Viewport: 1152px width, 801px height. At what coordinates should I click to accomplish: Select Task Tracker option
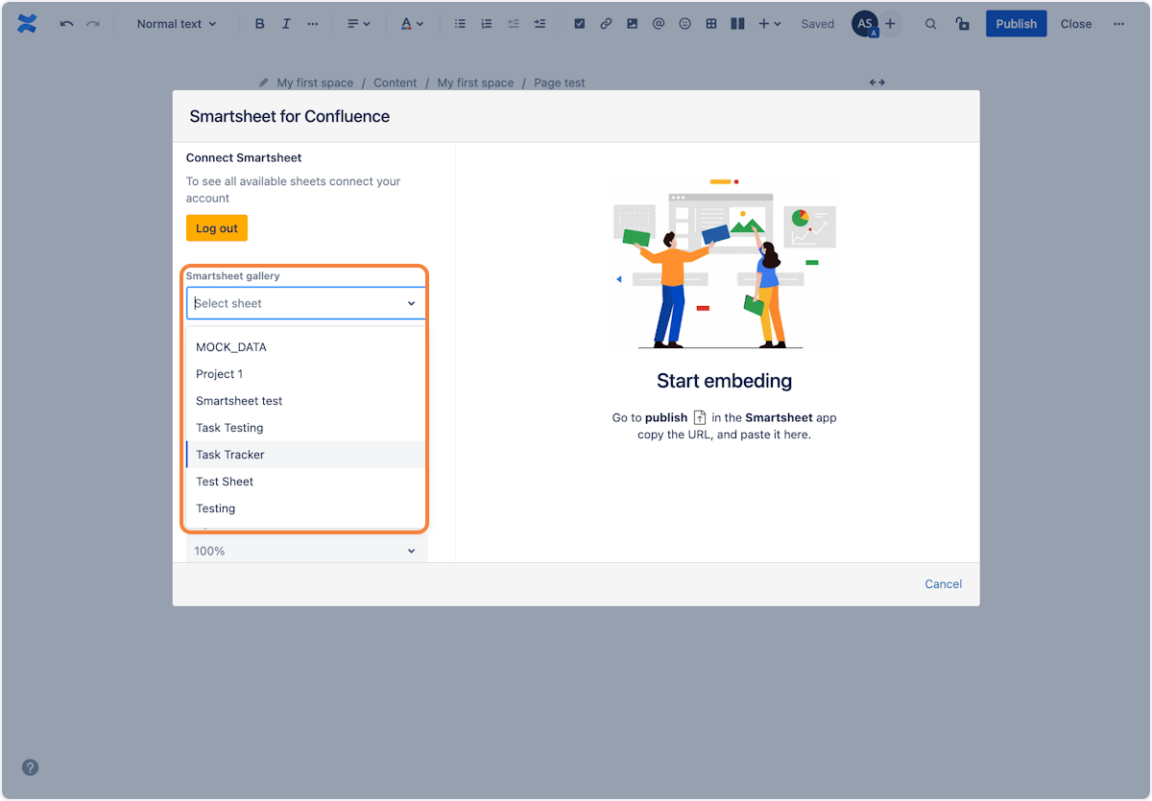click(x=305, y=455)
